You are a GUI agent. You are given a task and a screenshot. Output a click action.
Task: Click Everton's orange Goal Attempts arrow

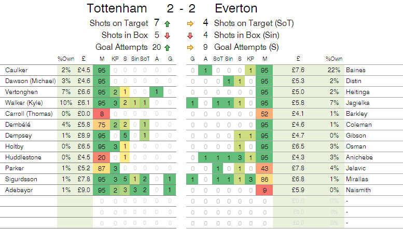[190, 47]
